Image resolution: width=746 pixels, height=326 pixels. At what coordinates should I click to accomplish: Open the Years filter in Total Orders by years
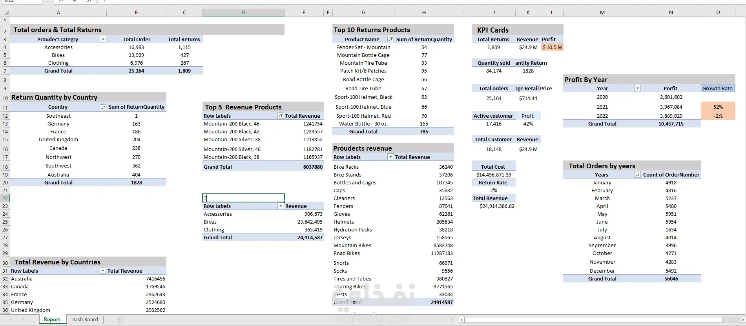point(637,175)
